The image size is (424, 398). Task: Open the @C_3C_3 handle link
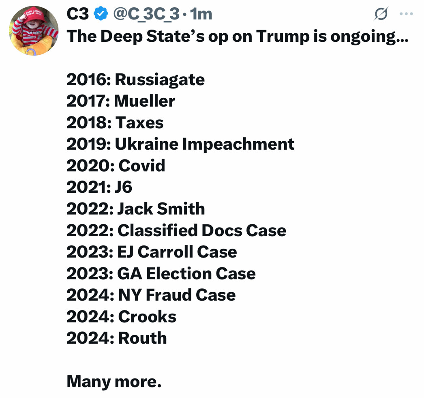146,15
